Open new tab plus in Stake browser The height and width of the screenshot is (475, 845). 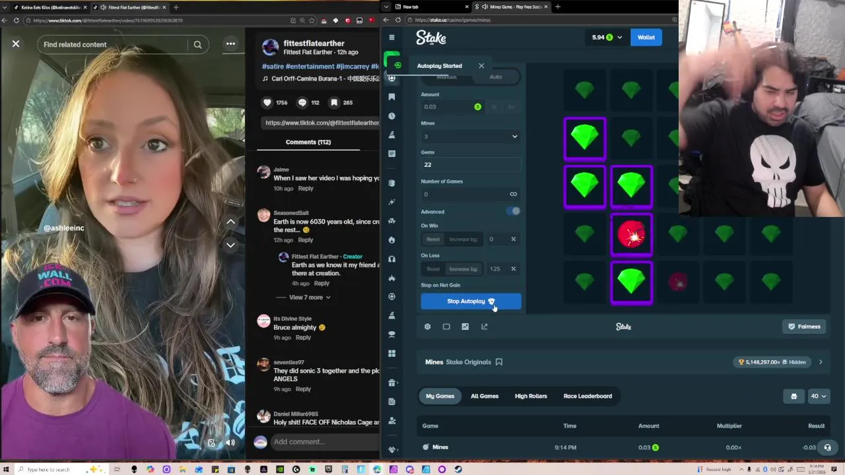pos(558,7)
